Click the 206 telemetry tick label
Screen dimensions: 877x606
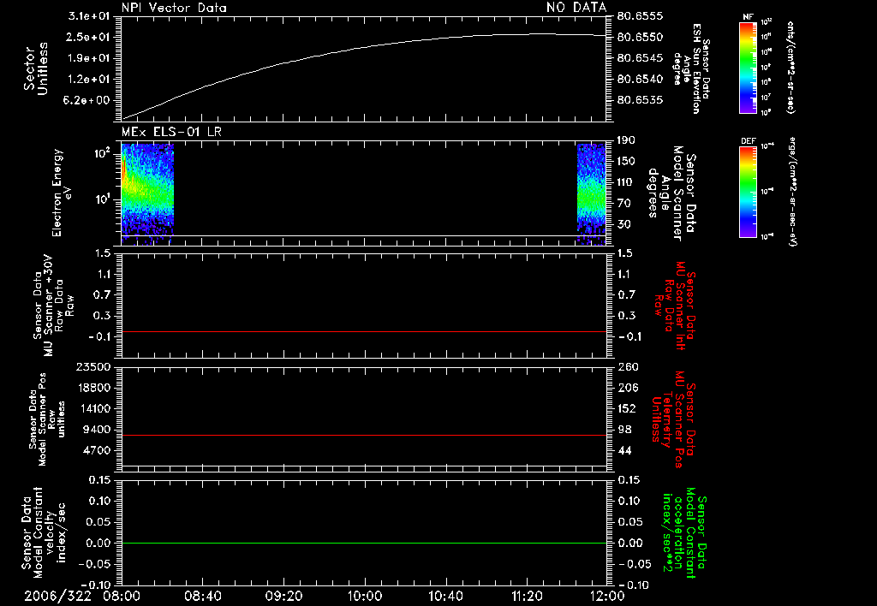click(627, 388)
